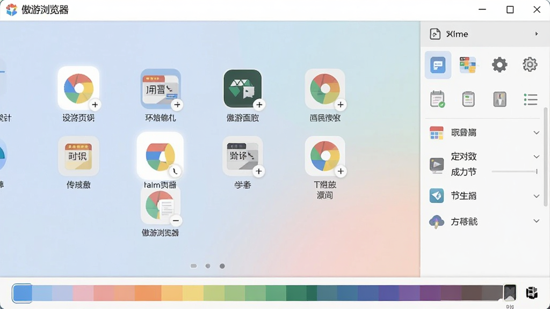The image size is (550, 309).
Task: Open notepad icon with green checkmark
Action: pos(437,99)
